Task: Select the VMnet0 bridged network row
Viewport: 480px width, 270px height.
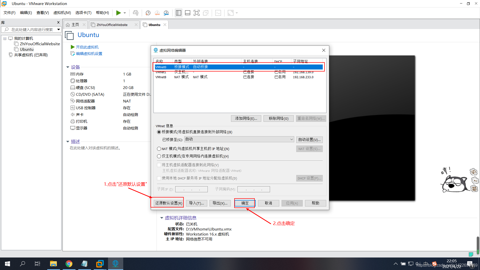Action: [239, 67]
